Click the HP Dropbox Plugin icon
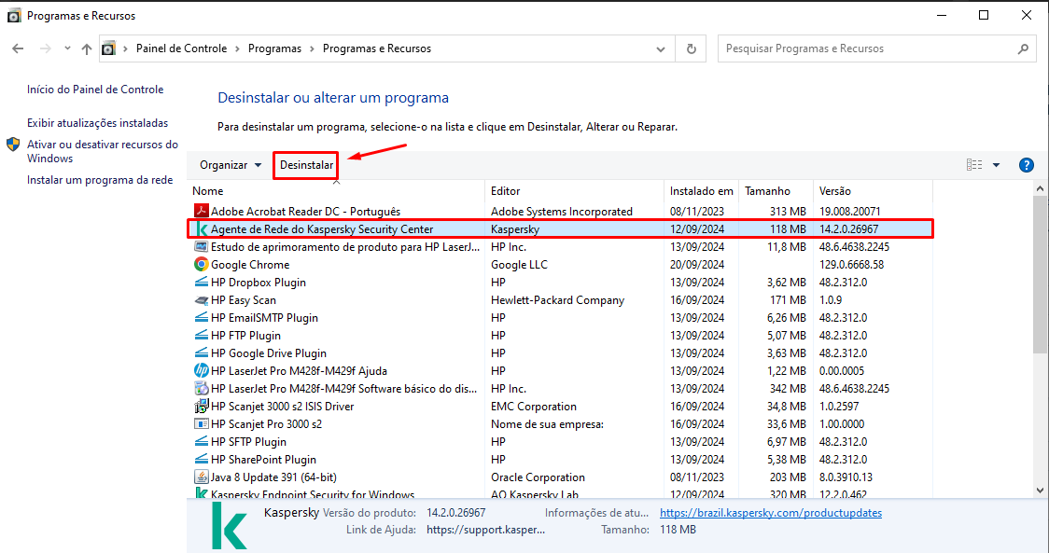This screenshot has width=1049, height=553. point(201,282)
